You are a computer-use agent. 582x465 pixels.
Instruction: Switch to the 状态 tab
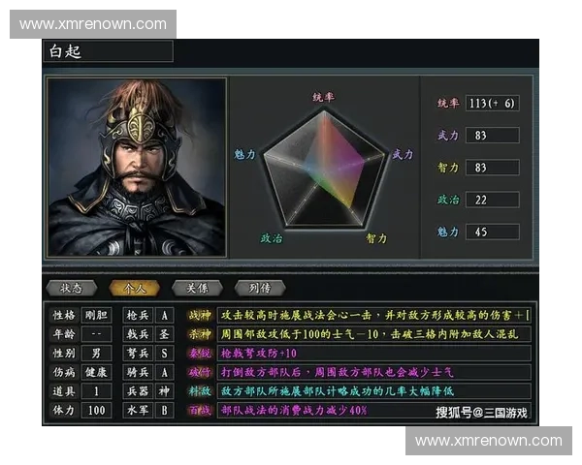(71, 288)
